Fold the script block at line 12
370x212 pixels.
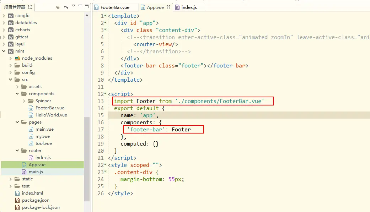(x=106, y=94)
